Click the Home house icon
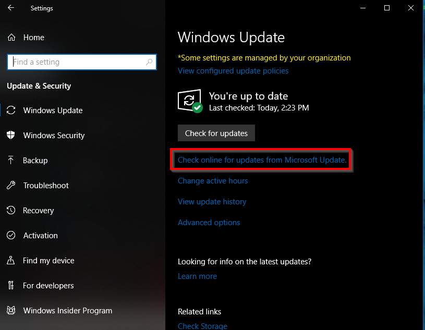Screen dimensions: 425x330 coord(11,38)
